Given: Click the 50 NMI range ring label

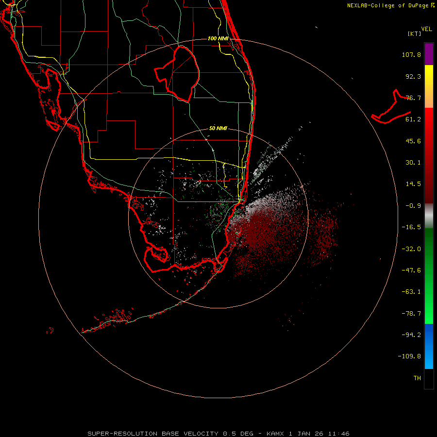Looking at the screenshot, I should (x=218, y=129).
